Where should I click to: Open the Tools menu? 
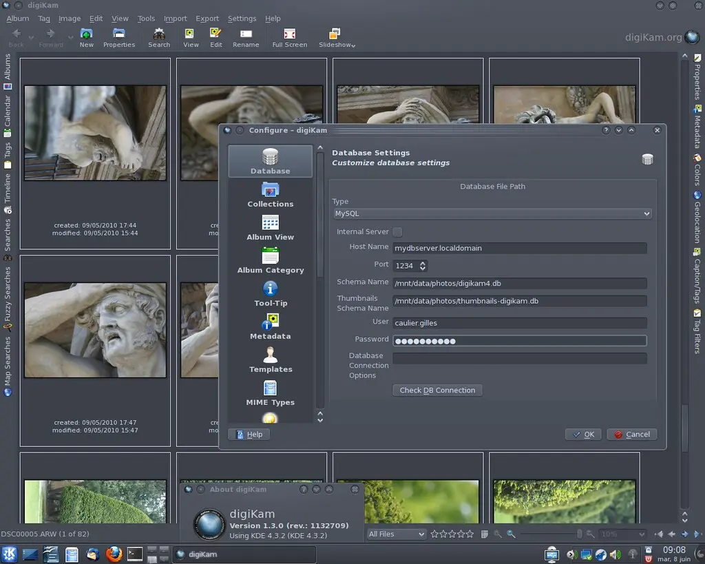click(x=146, y=19)
